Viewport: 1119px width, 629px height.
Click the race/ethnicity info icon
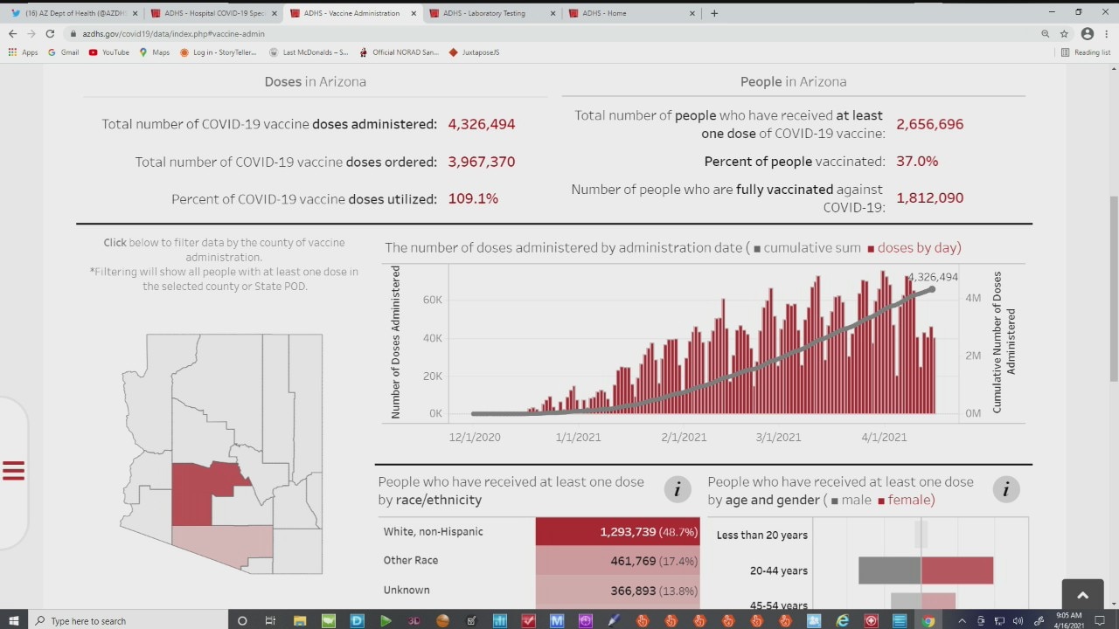677,489
